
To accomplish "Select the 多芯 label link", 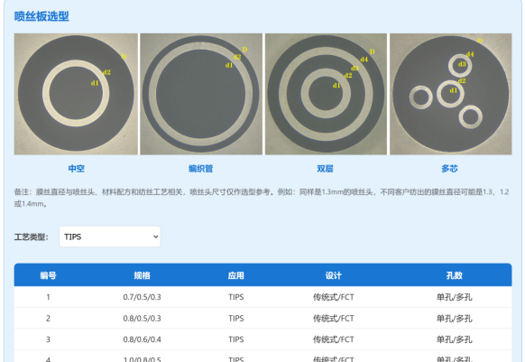I will point(449,168).
